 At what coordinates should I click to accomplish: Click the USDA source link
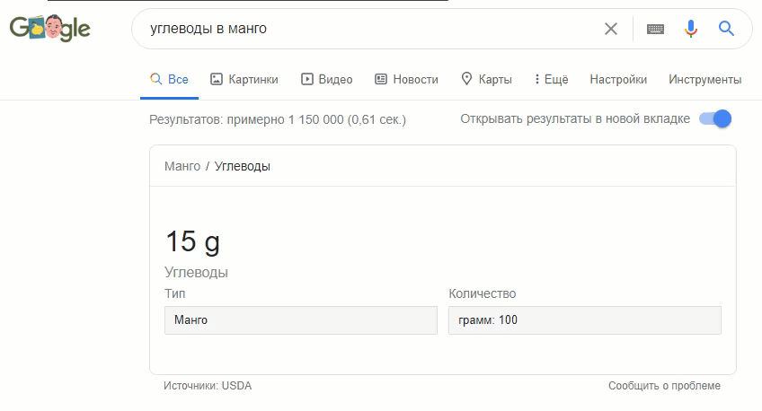pyautogui.click(x=236, y=386)
